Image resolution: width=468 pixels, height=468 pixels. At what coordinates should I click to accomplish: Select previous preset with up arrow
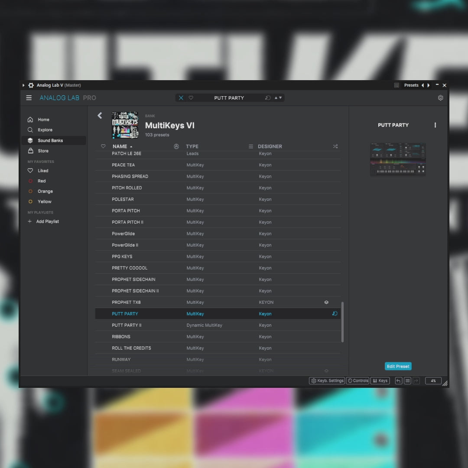[276, 97]
